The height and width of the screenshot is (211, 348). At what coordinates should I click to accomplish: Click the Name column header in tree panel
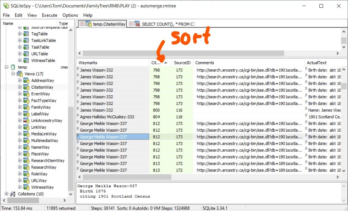(x=29, y=23)
